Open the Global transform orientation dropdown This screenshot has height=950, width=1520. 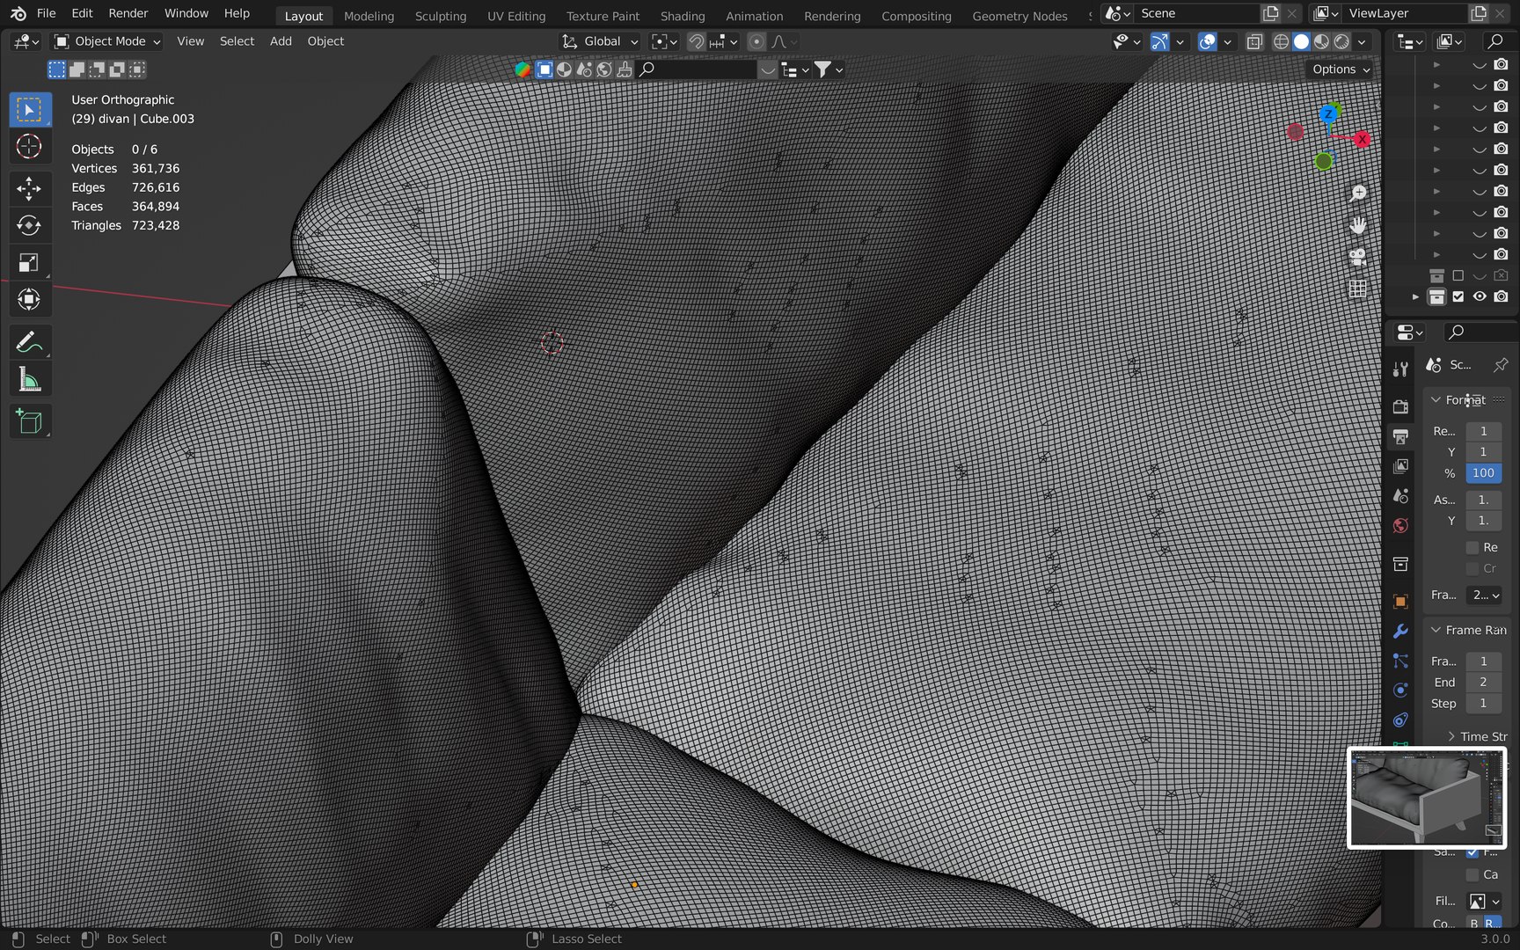(x=601, y=41)
